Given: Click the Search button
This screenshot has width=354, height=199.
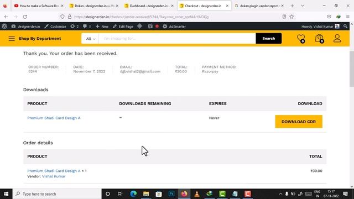Looking at the screenshot, I should pyautogui.click(x=269, y=38).
